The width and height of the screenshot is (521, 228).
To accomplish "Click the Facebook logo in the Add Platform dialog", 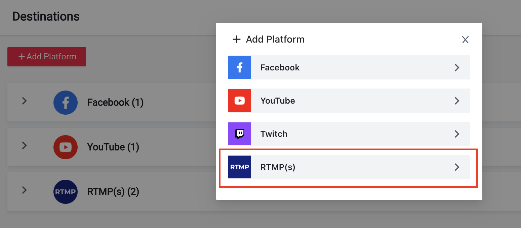I will click(x=240, y=67).
